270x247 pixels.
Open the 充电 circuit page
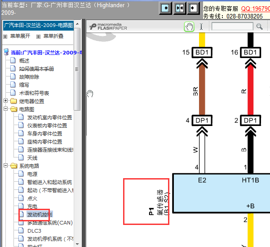[32, 207]
